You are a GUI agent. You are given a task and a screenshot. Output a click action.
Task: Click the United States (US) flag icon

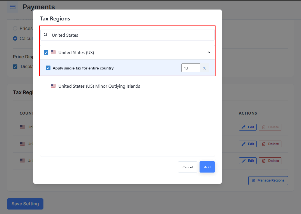[x=53, y=52]
